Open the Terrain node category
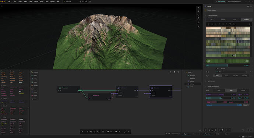The image size is (254, 138). tap(35, 75)
